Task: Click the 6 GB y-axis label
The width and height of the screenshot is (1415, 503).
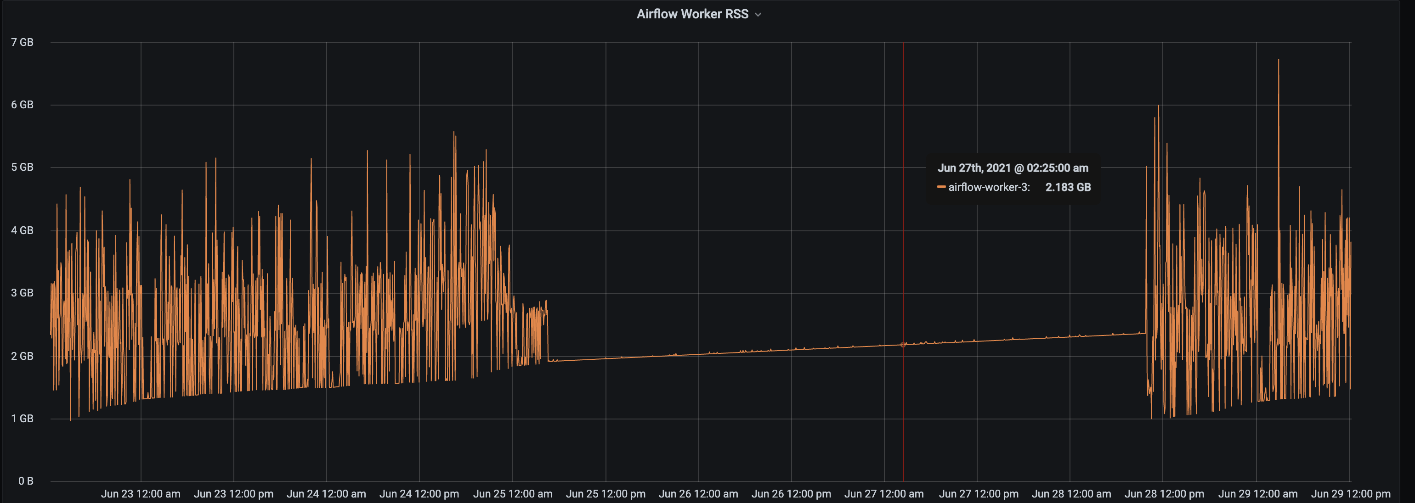Action: (22, 105)
